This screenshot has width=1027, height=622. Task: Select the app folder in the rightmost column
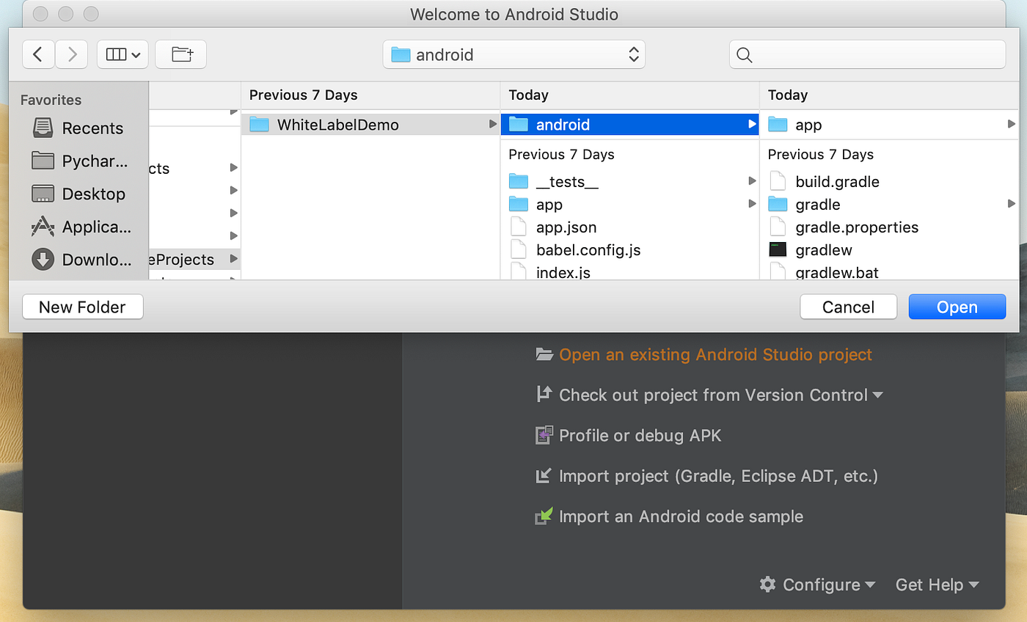click(x=889, y=125)
